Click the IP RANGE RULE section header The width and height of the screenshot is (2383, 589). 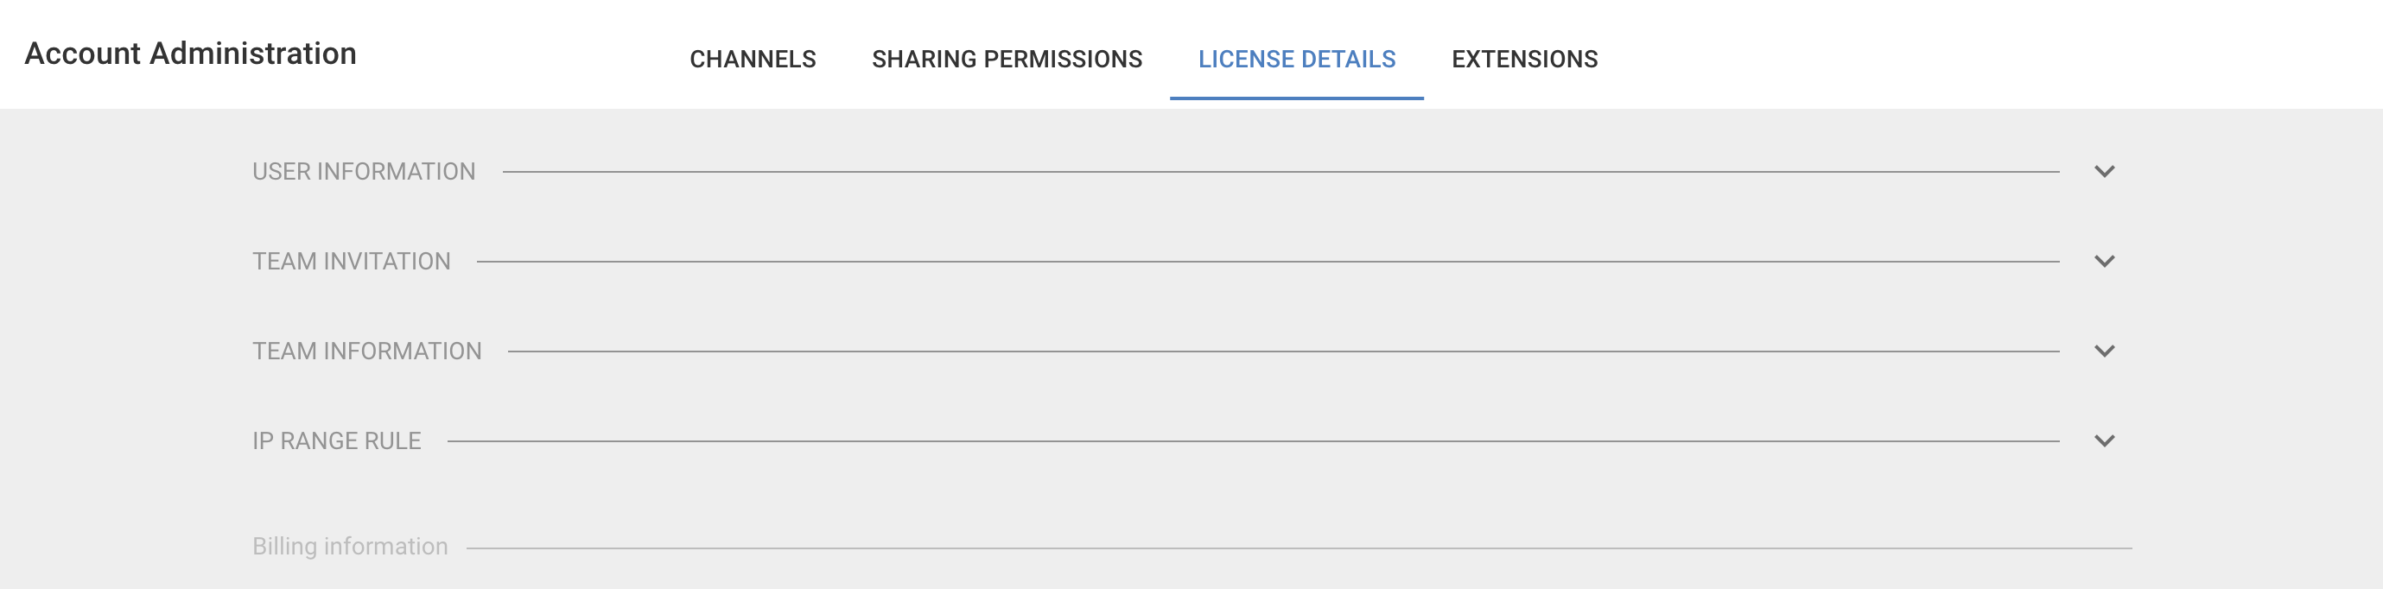point(337,441)
